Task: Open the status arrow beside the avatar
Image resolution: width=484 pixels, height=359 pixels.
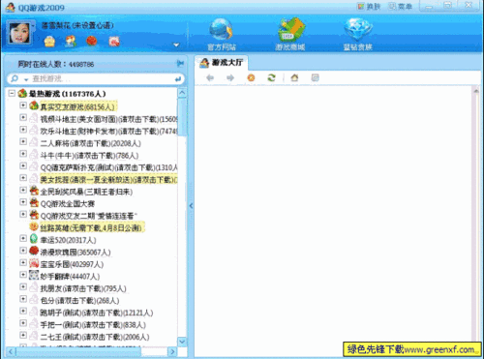Action: click(33, 26)
